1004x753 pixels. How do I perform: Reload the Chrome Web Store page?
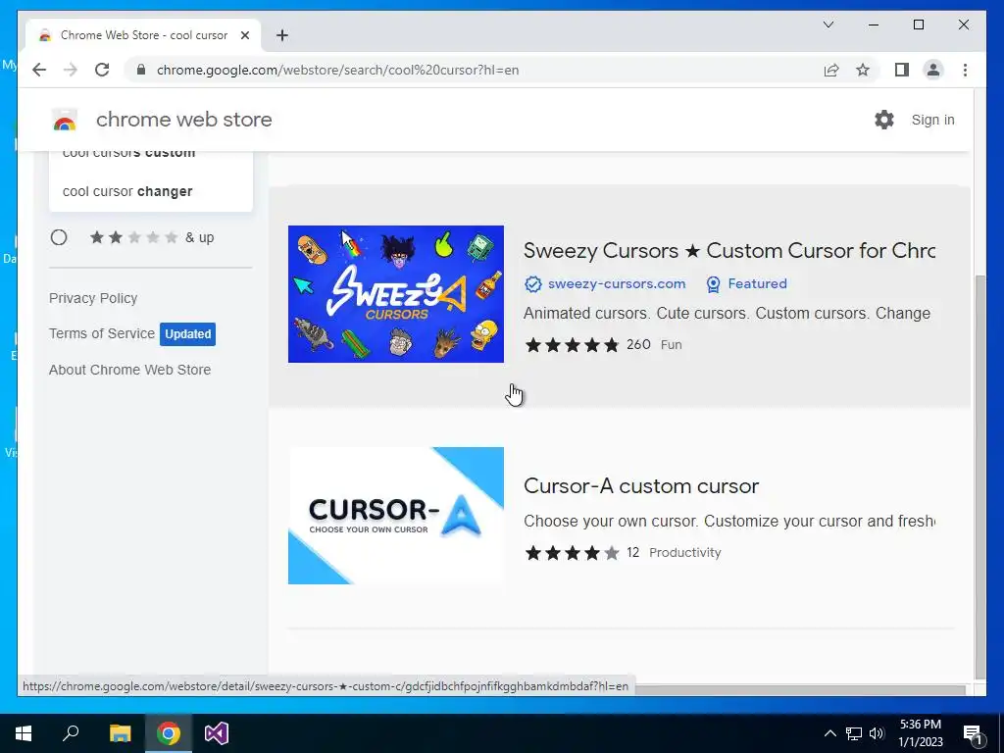point(102,70)
